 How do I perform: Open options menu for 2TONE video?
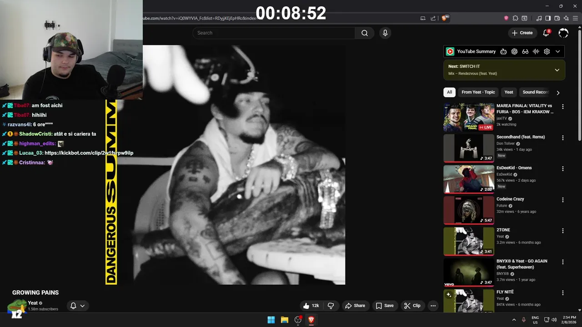click(563, 231)
